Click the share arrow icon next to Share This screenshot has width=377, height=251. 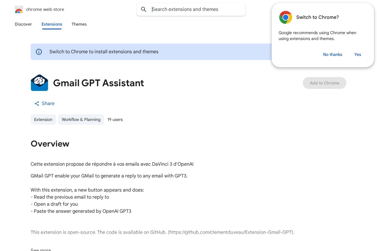(37, 104)
